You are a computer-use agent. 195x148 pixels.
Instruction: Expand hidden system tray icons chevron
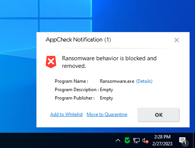118,140
